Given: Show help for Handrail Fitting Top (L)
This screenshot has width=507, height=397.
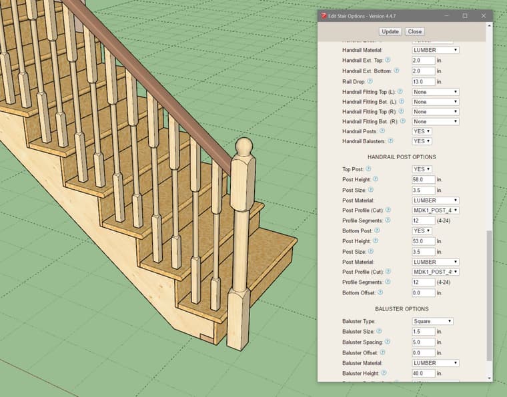Looking at the screenshot, I should [x=400, y=91].
